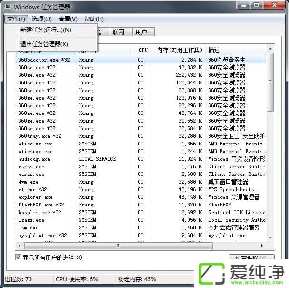Close the Task Manager window
The width and height of the screenshot is (289, 288).
click(274, 5)
